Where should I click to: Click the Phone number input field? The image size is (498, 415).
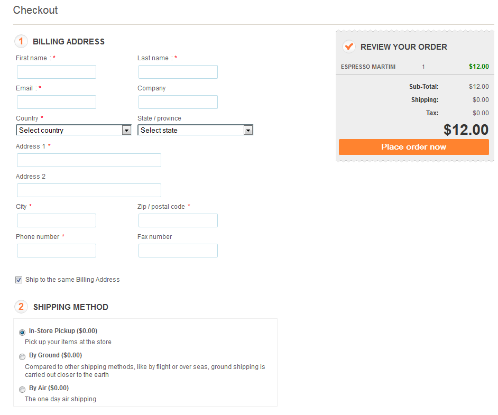tap(57, 251)
